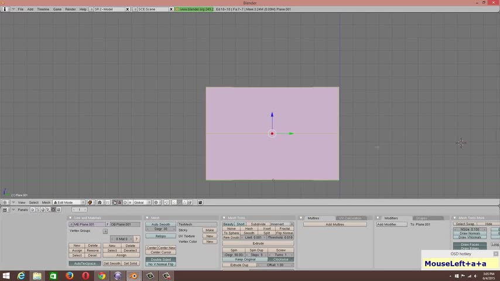Screen dimensions: 500x281
Task: Collapse the Modifiers panel triangle
Action: 378,218
